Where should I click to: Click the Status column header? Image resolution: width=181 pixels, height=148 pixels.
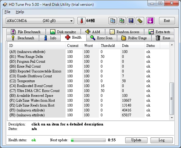pos(152,46)
